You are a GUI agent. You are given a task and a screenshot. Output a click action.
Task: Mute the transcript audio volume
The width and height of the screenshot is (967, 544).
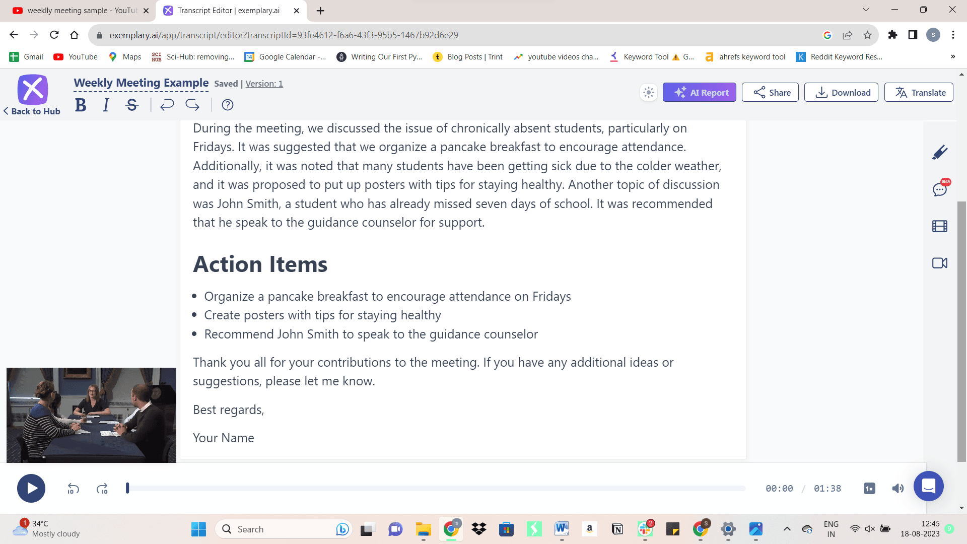point(898,488)
